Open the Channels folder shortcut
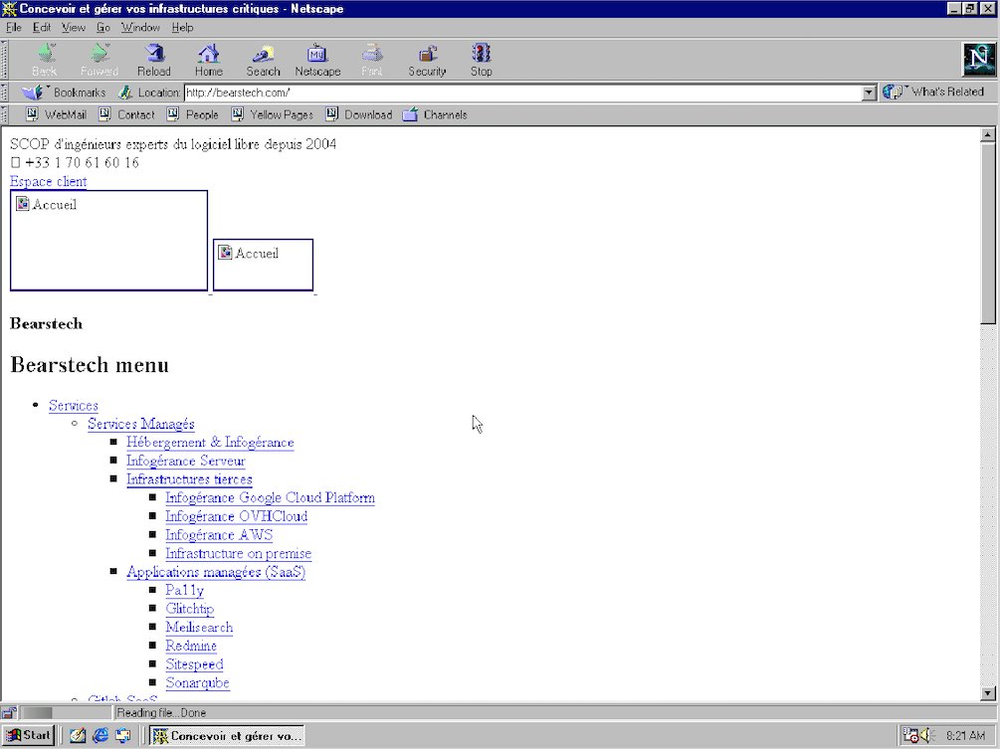Image resolution: width=1000 pixels, height=749 pixels. tap(435, 114)
